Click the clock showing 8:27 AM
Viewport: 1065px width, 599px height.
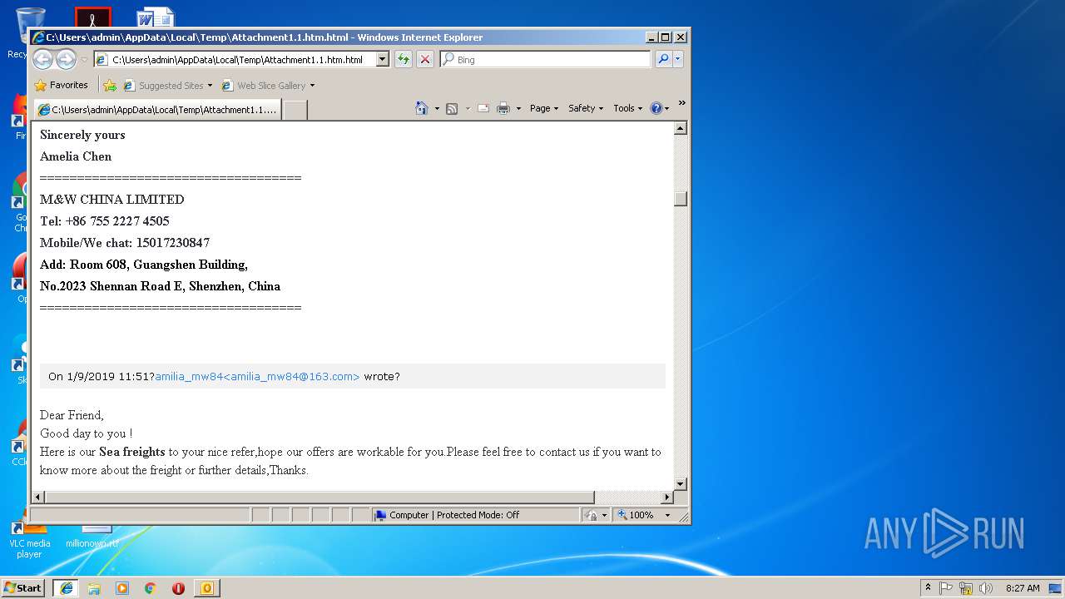click(1023, 588)
